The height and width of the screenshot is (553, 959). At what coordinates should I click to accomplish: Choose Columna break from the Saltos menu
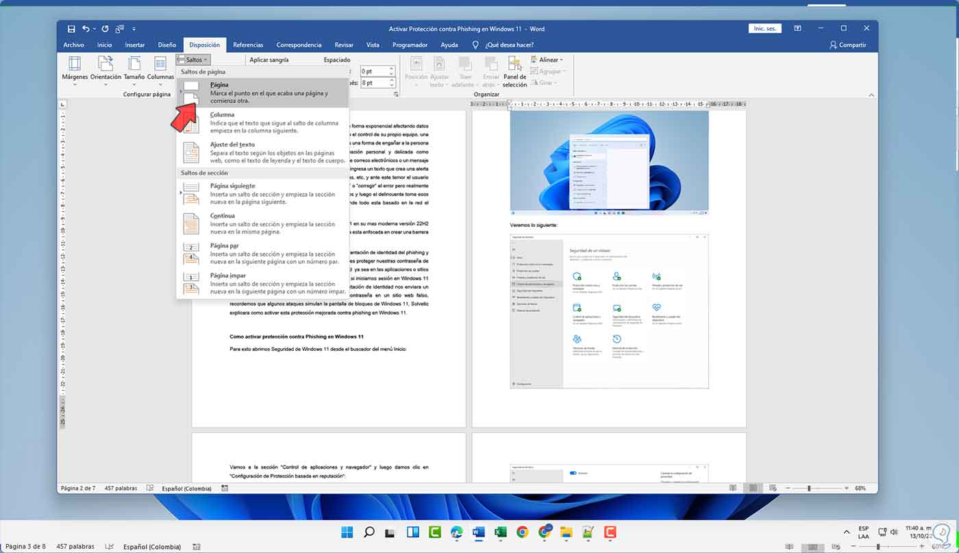pos(262,122)
